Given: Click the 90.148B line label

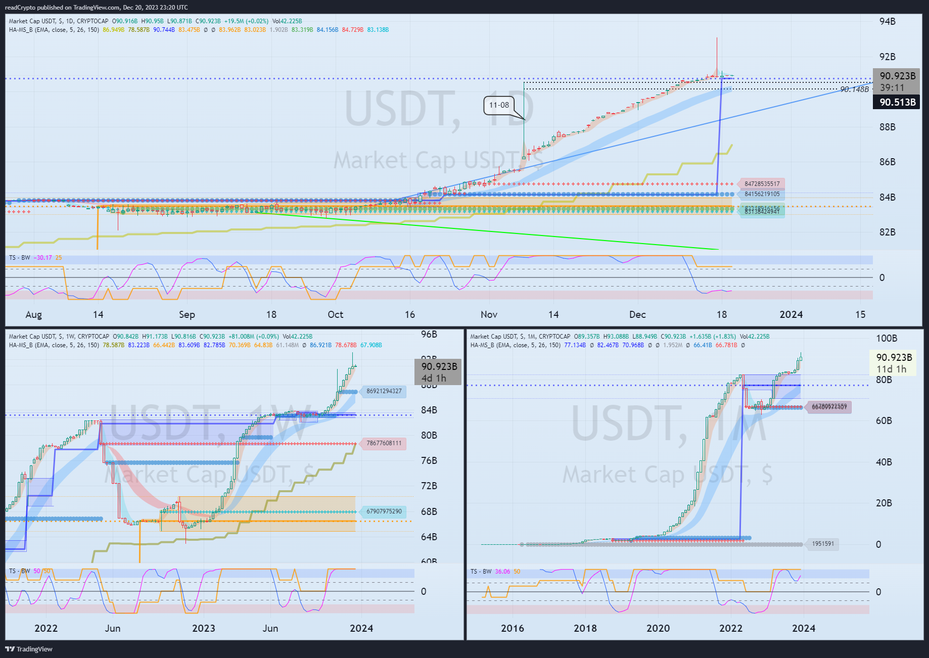Looking at the screenshot, I should 854,89.
